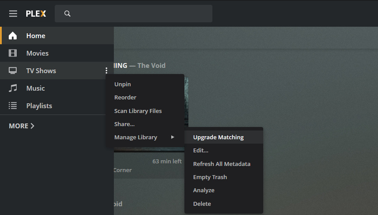Select Refresh All Metadata
This screenshot has height=215, width=378.
point(224,164)
